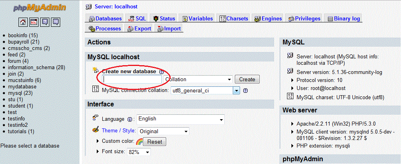The image size is (401, 164).
Task: Click the help icon next to Create new database
Action: point(161,72)
